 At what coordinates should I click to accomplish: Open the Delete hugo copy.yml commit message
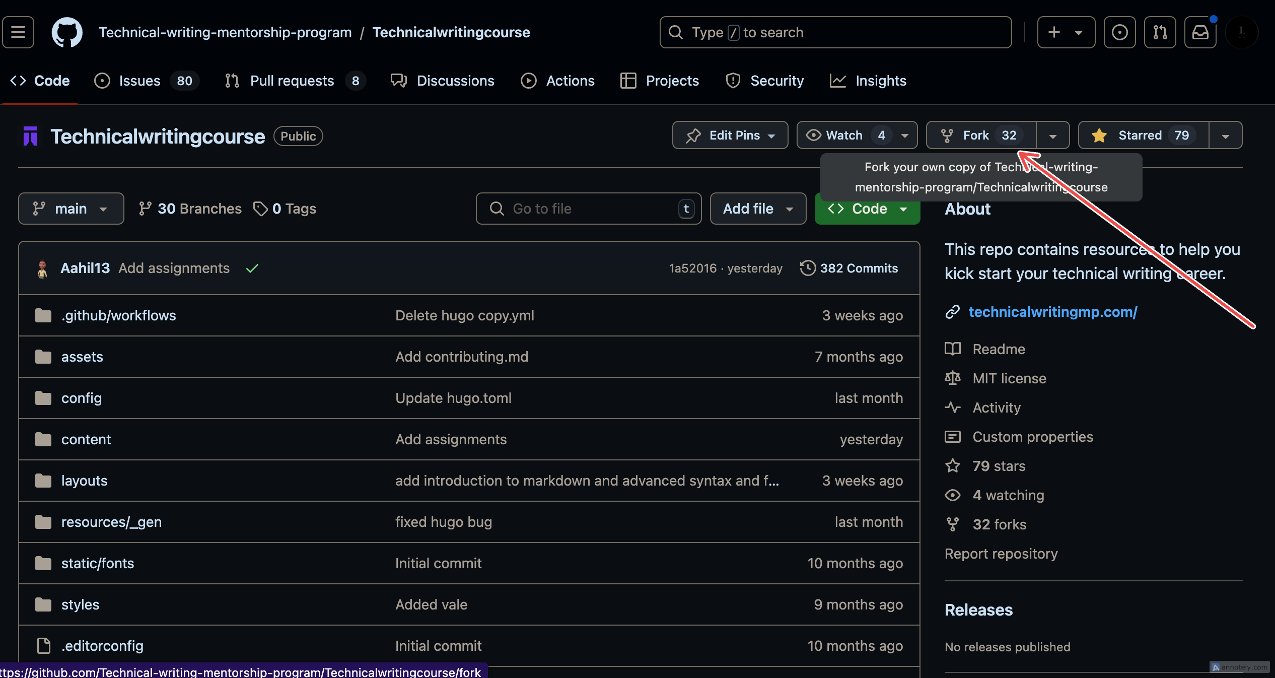pos(465,315)
